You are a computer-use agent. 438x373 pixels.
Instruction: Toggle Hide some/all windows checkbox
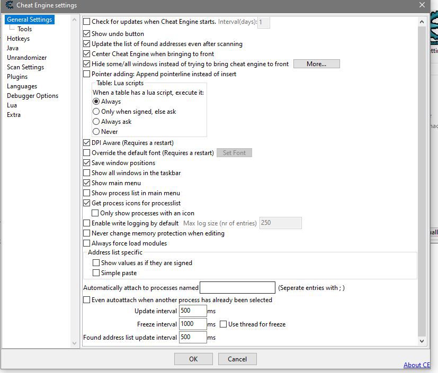(x=87, y=64)
